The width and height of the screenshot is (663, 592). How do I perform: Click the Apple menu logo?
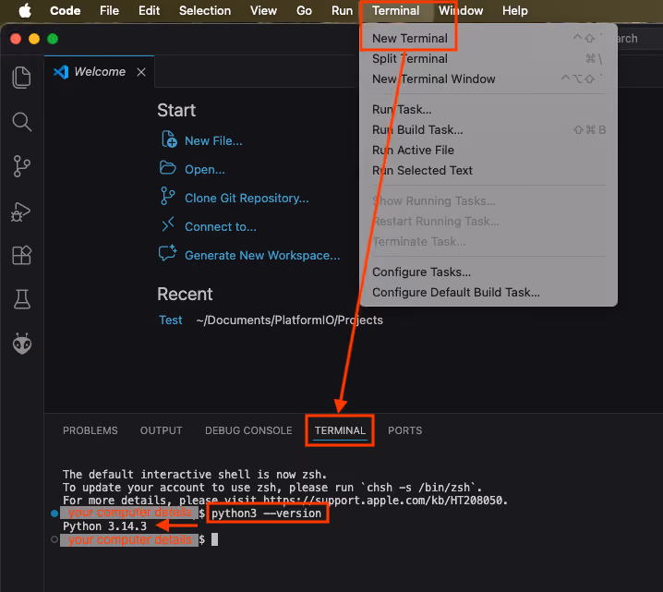[x=25, y=10]
